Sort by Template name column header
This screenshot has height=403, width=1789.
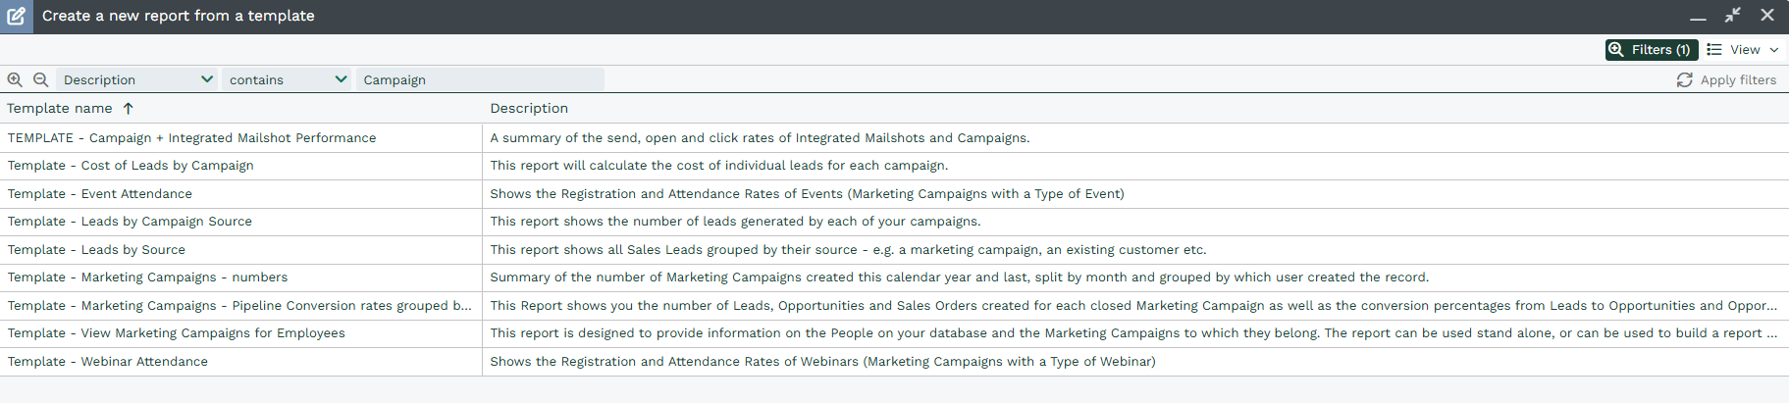60,109
